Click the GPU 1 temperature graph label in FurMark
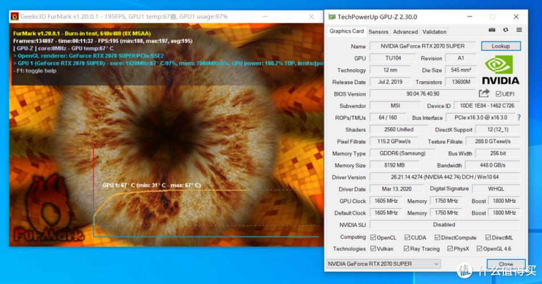 coord(151,185)
